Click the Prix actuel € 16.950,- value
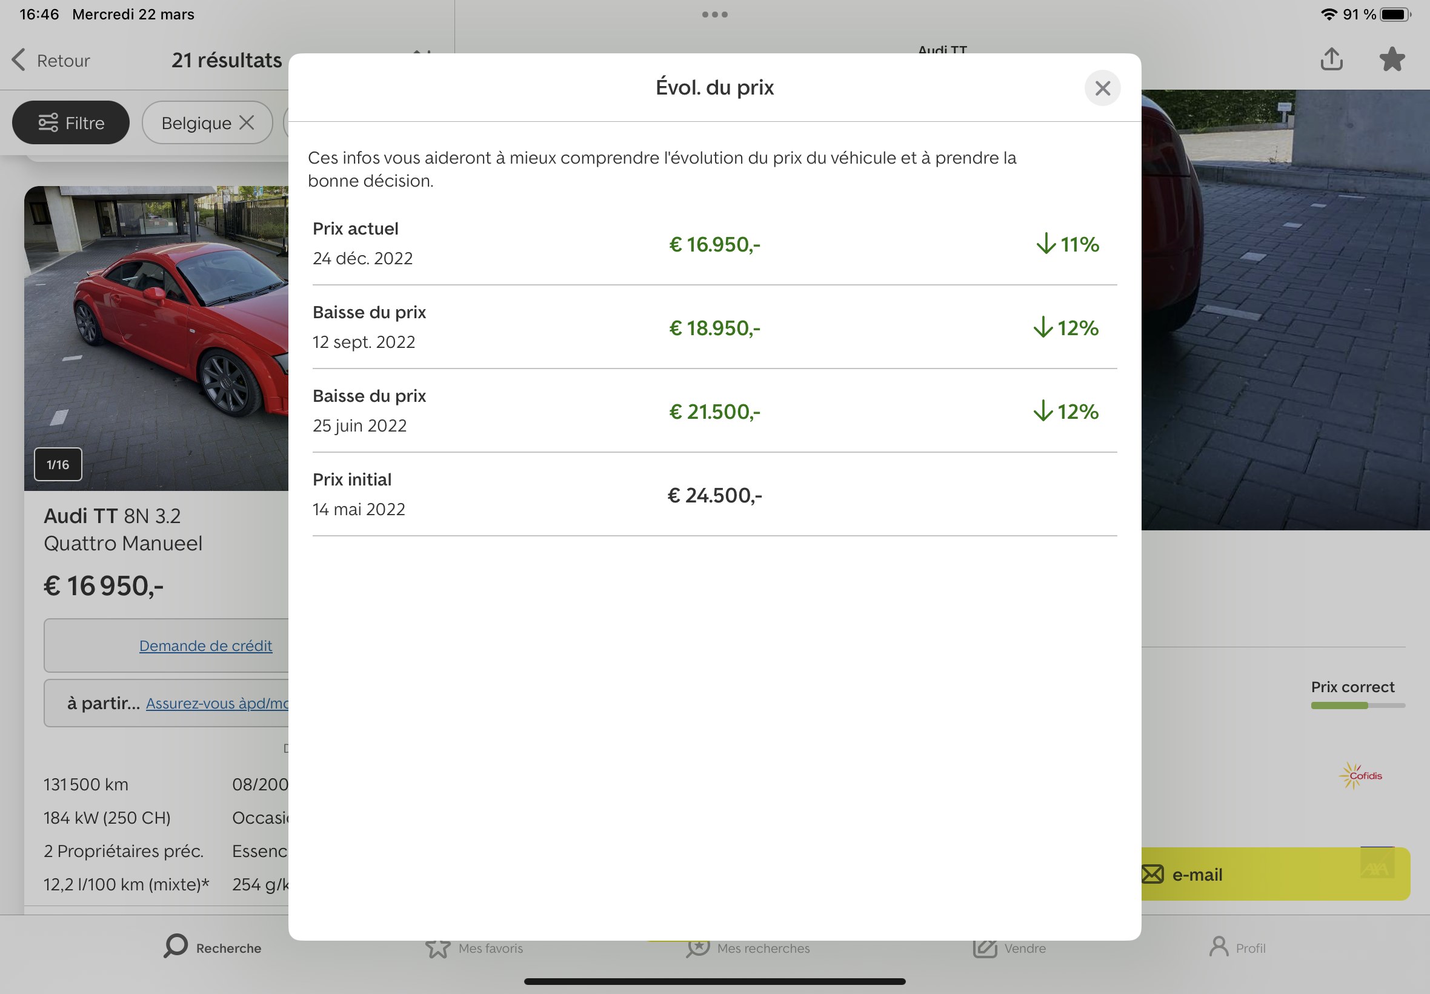Image resolution: width=1430 pixels, height=994 pixels. 714,244
